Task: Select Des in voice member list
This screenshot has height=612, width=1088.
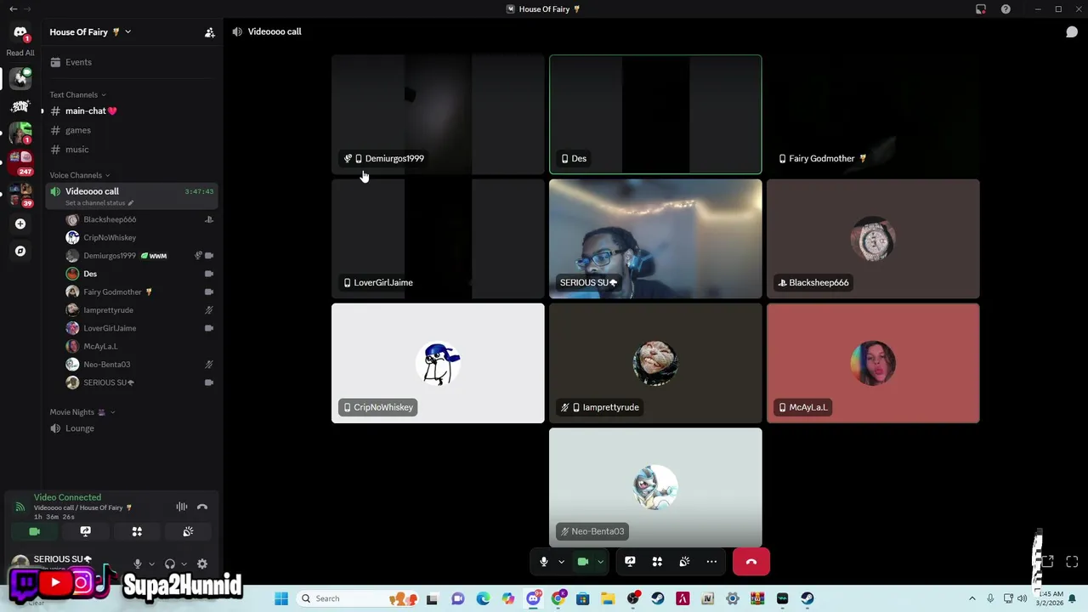Action: click(x=140, y=274)
